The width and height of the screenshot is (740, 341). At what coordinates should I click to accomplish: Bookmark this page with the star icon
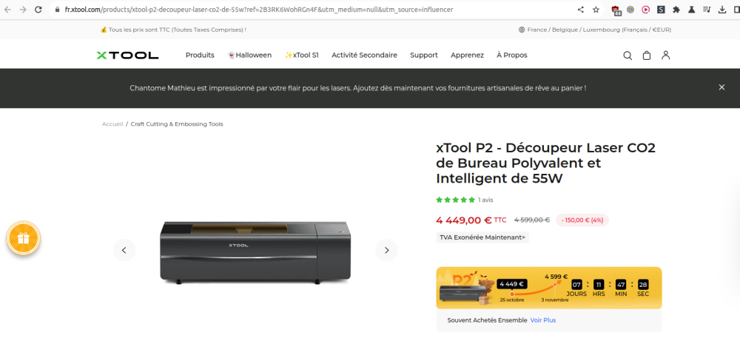click(596, 10)
